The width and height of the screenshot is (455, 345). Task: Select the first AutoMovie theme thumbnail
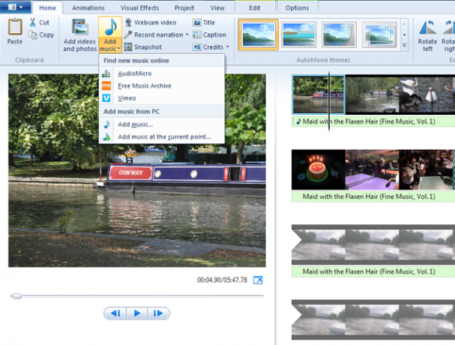tap(259, 34)
